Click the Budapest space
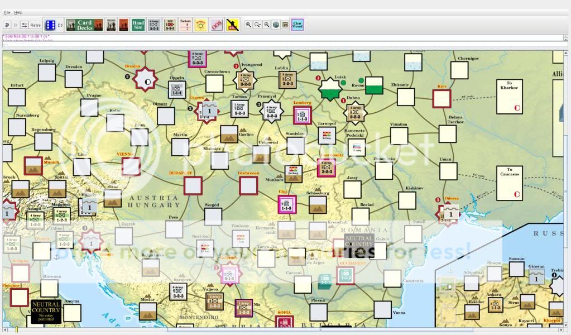571x335 pixels. click(x=193, y=186)
